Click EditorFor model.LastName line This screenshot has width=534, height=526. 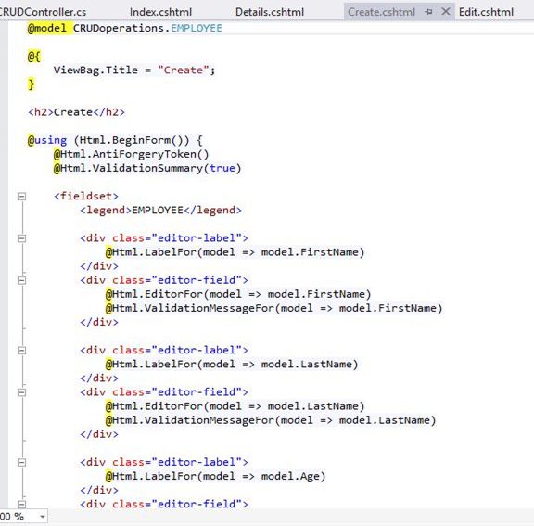(235, 406)
